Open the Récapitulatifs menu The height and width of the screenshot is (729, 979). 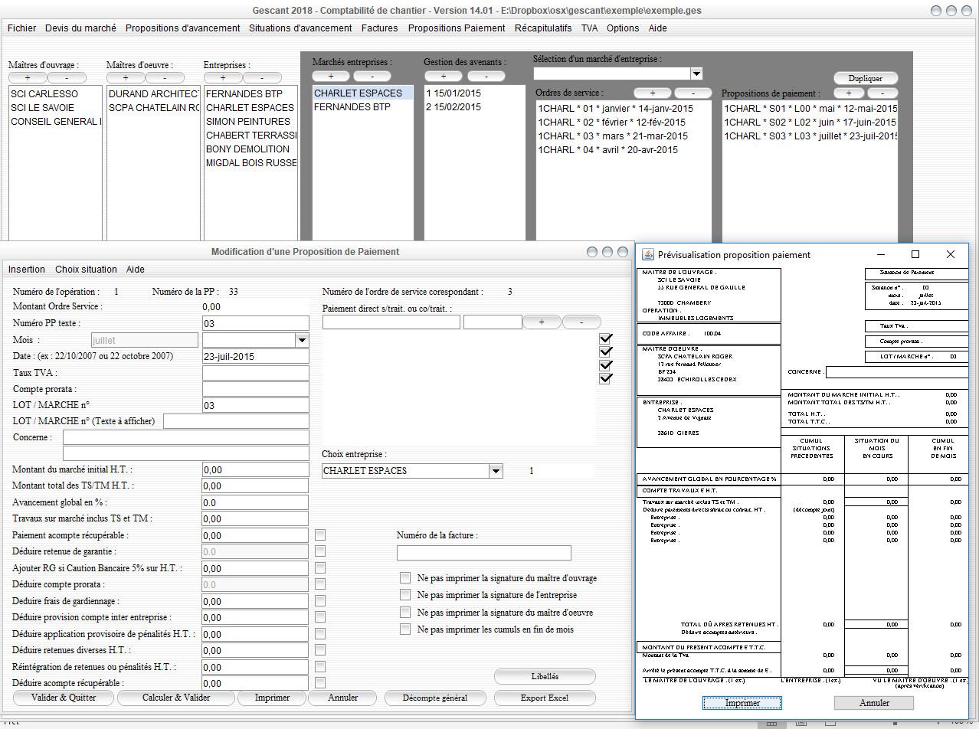(543, 28)
